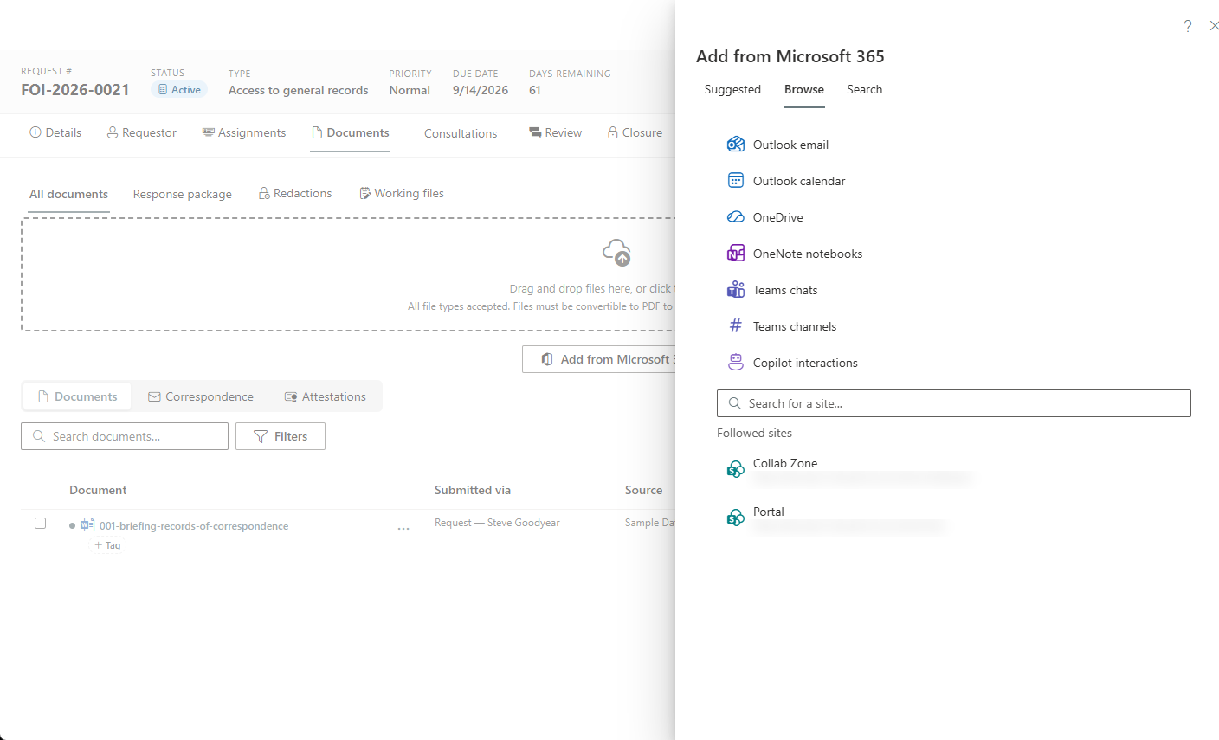Select the Documents pill tab
Image resolution: width=1219 pixels, height=740 pixels.
click(x=77, y=396)
